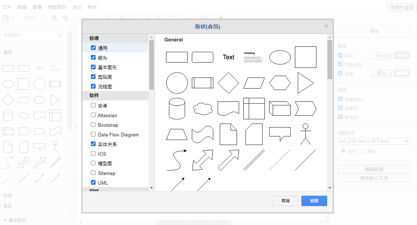Enable the IOS library checkbox
Screen dimensions: 417x225
coord(93,153)
